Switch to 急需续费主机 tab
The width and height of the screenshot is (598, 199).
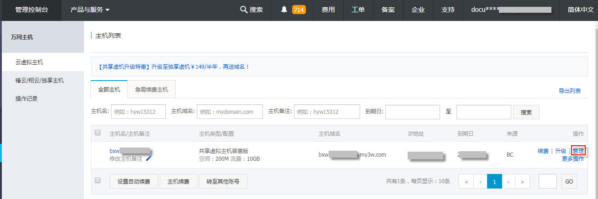click(x=152, y=90)
